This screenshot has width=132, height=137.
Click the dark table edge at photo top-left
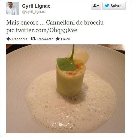(16, 48)
